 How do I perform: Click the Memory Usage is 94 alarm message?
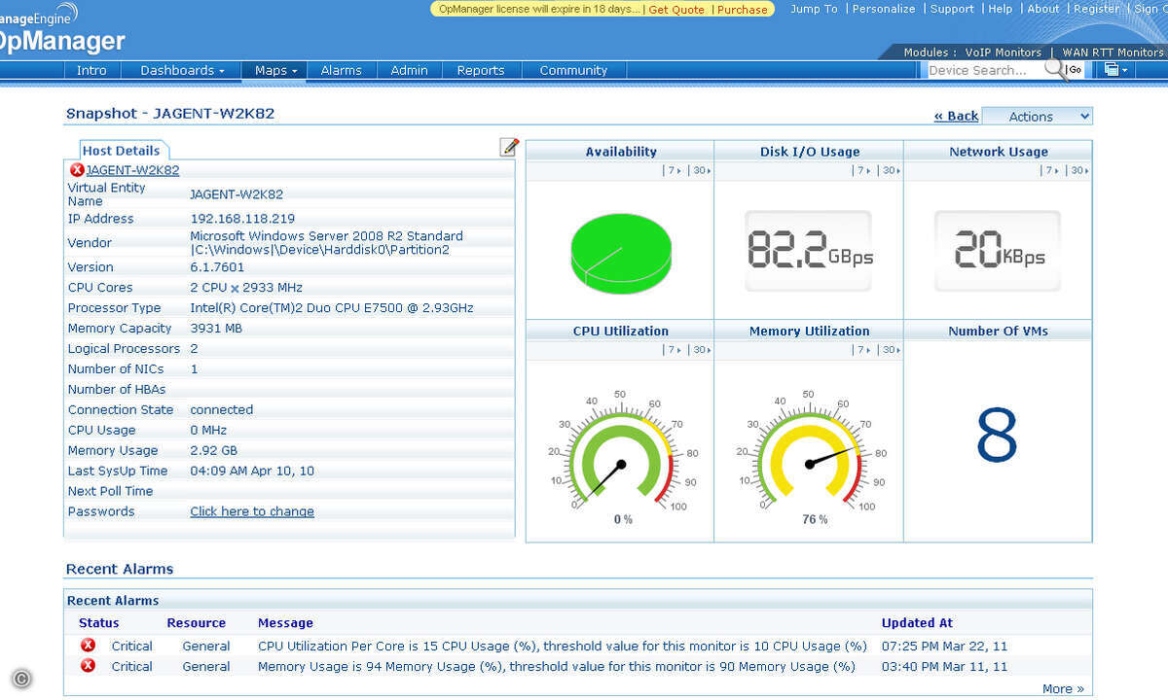[x=557, y=666]
